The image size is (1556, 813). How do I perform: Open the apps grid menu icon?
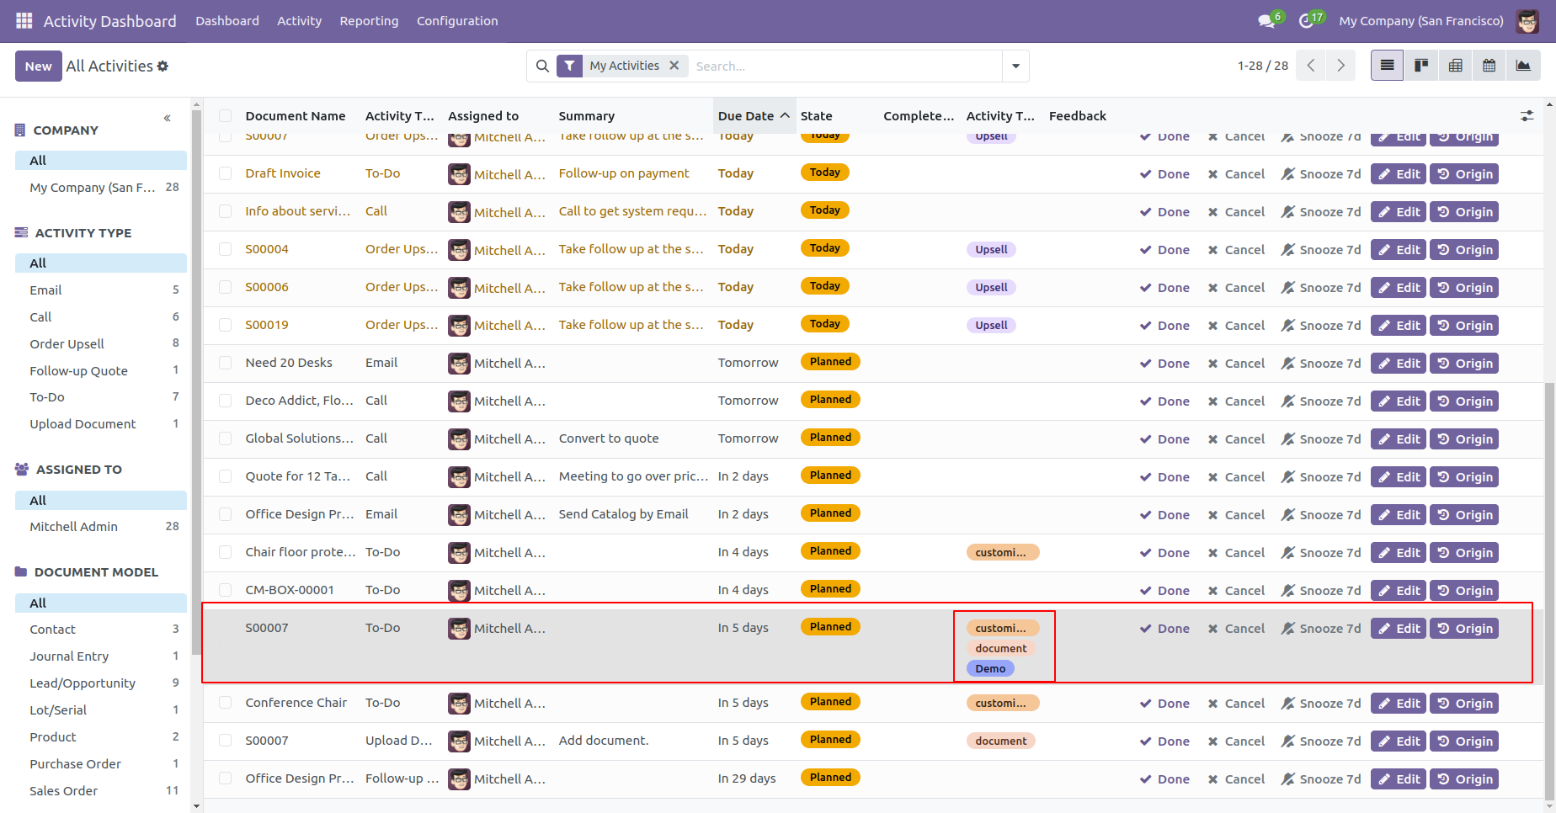pos(24,20)
